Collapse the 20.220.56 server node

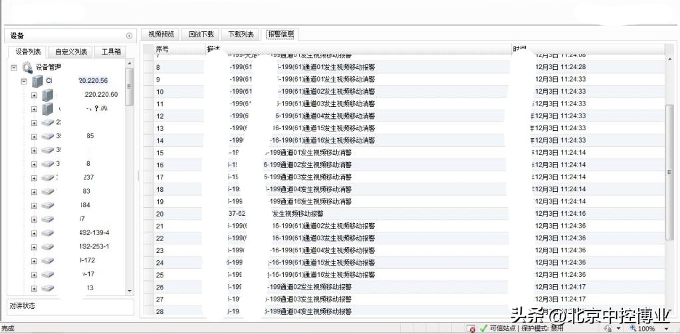(25, 81)
